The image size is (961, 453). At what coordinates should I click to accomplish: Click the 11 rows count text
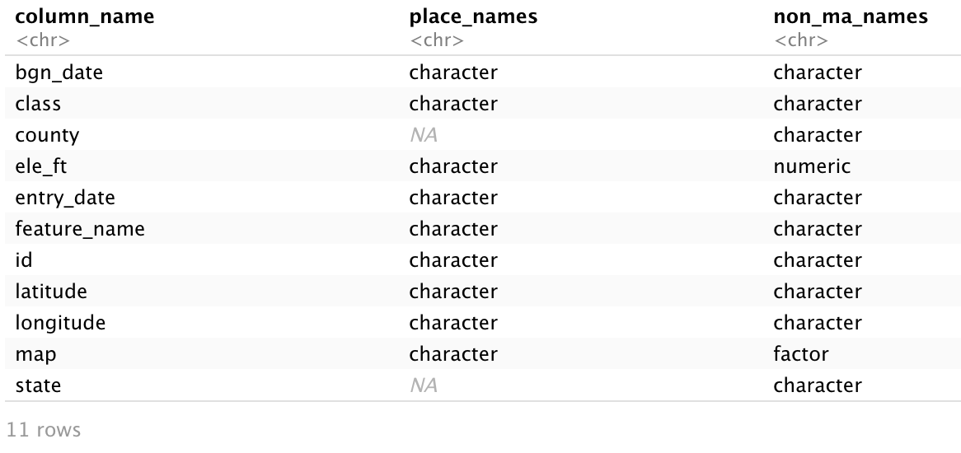tap(44, 429)
